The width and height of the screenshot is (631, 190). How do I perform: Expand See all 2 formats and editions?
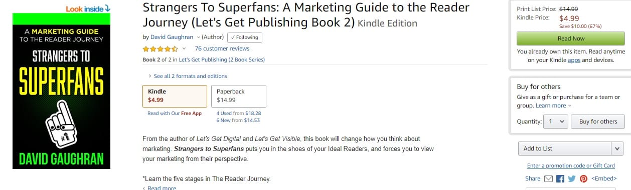tap(188, 76)
